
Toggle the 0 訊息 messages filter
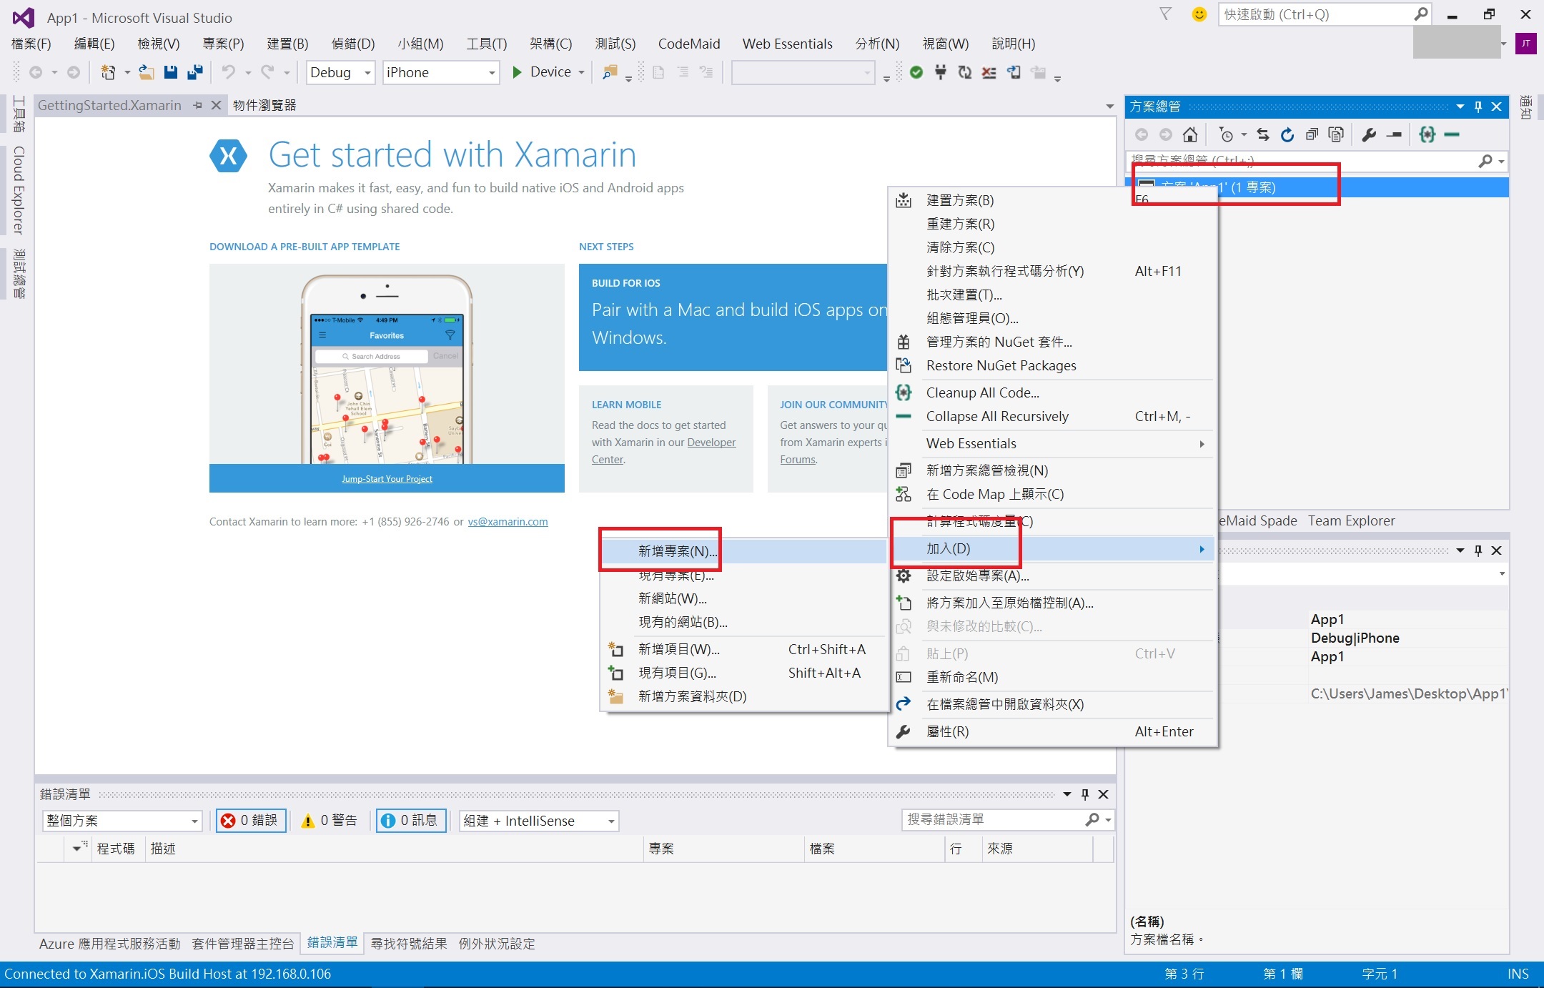[411, 820]
